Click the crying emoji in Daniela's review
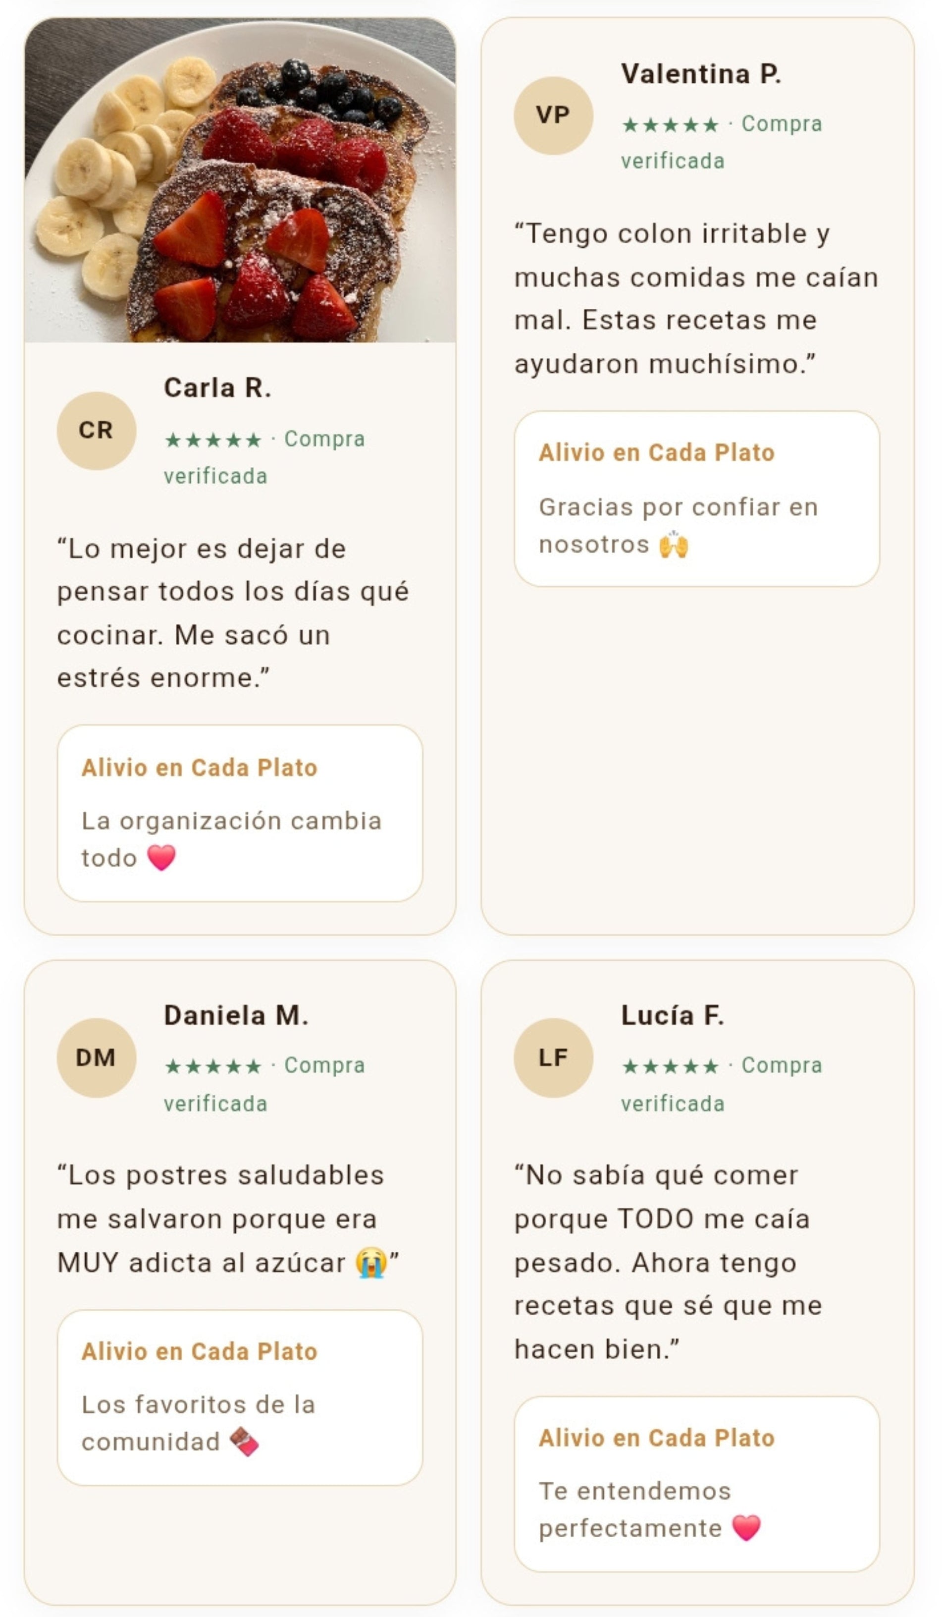942x1617 pixels. click(x=371, y=1262)
